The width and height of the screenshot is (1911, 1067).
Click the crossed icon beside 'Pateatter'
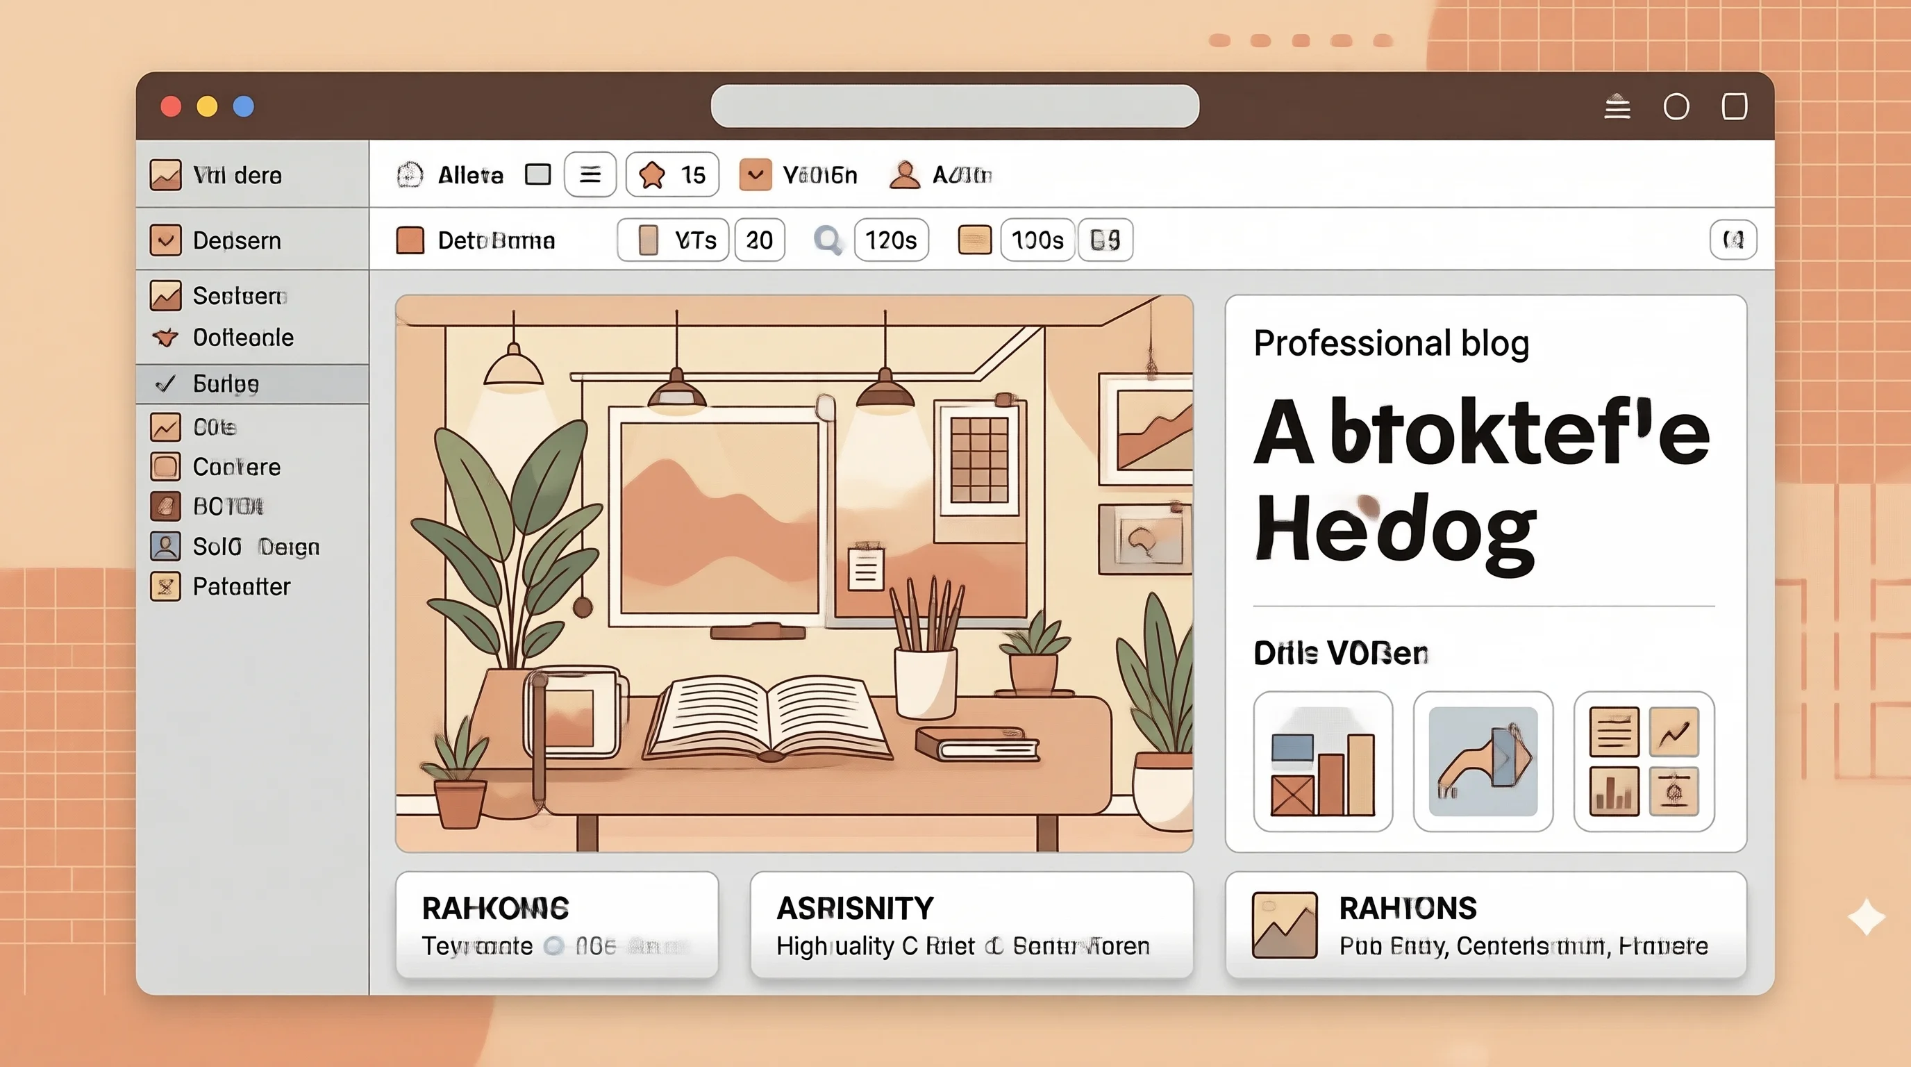coord(165,586)
